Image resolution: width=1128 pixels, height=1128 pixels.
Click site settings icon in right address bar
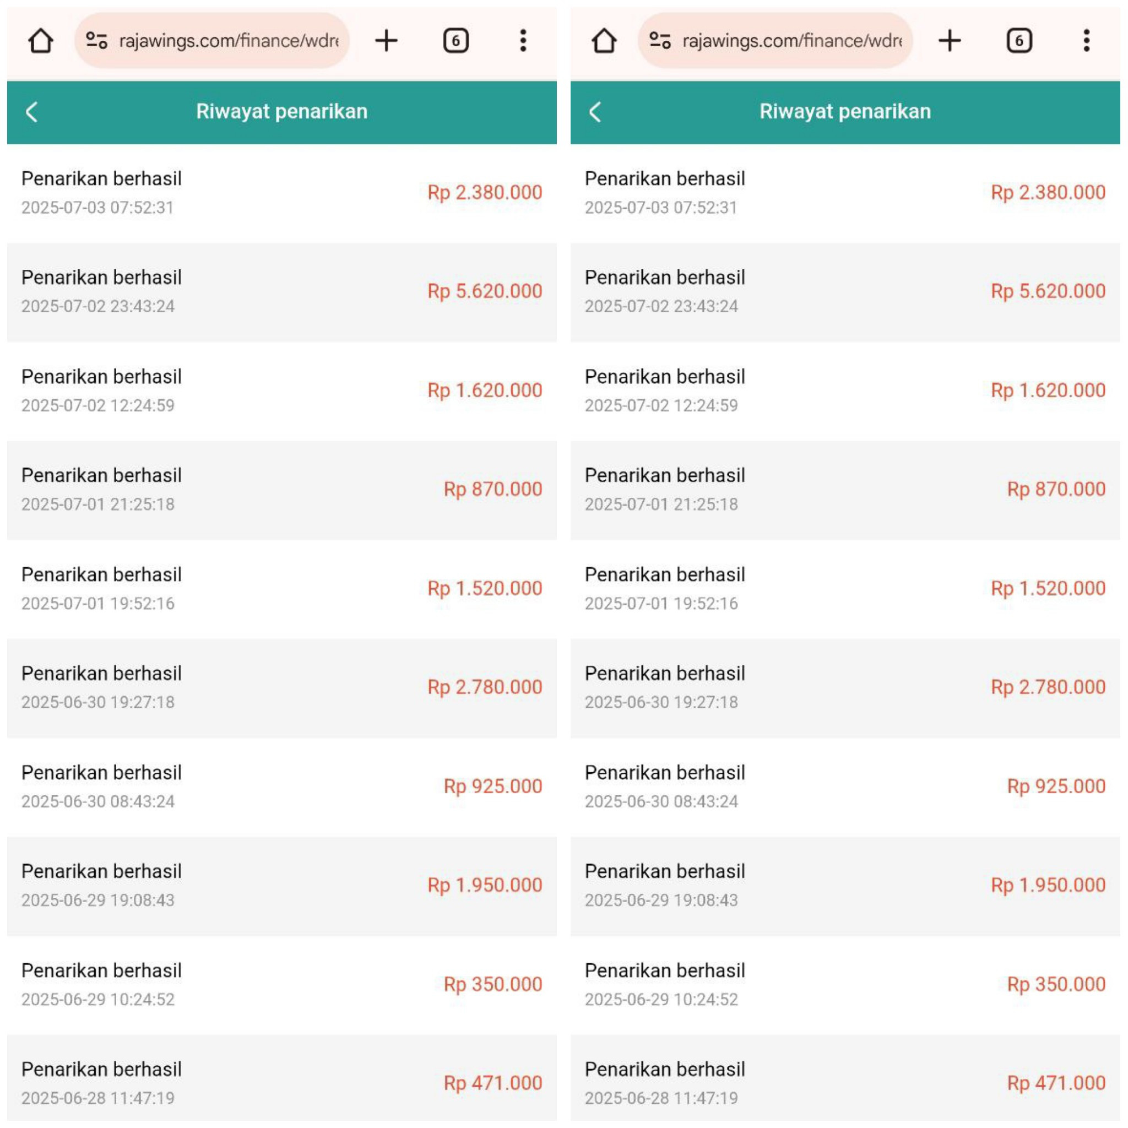(660, 41)
